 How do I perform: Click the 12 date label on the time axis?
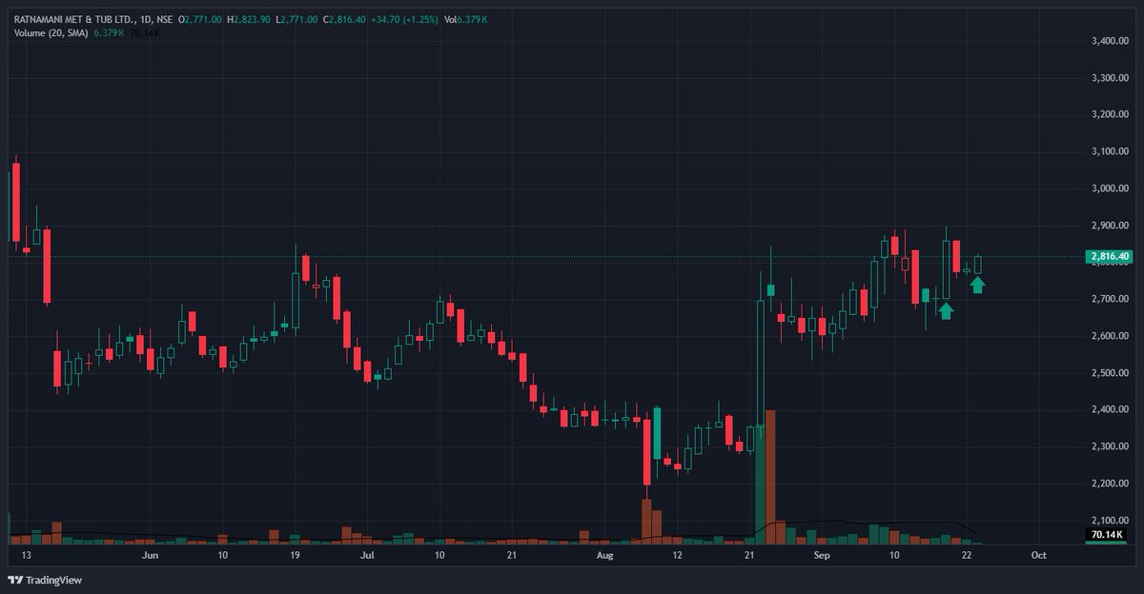[678, 554]
